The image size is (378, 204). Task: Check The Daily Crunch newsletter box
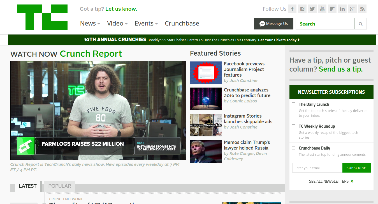(x=293, y=104)
